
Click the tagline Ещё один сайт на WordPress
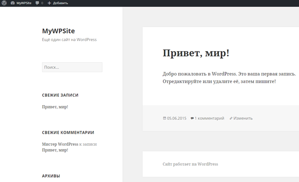(69, 40)
